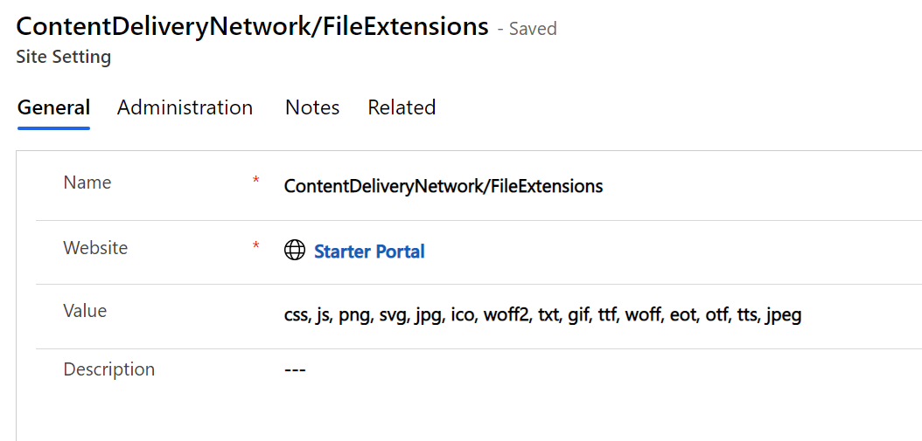Go to the Notes tab
Viewport: 922px width, 441px height.
[312, 107]
